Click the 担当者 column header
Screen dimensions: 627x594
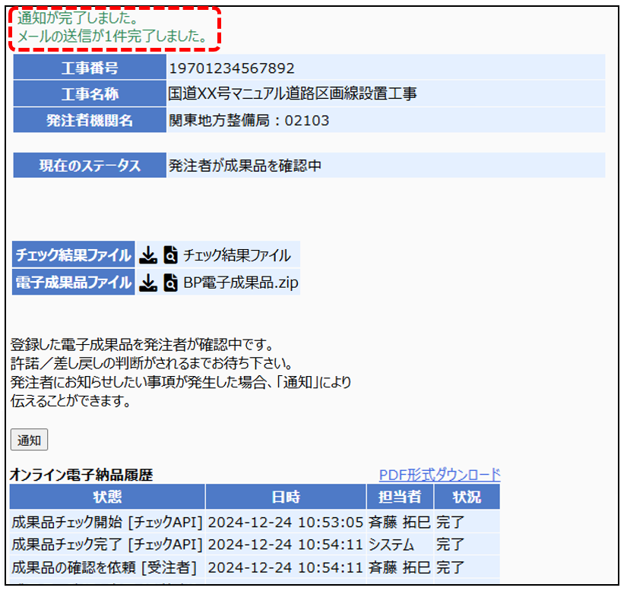[399, 498]
